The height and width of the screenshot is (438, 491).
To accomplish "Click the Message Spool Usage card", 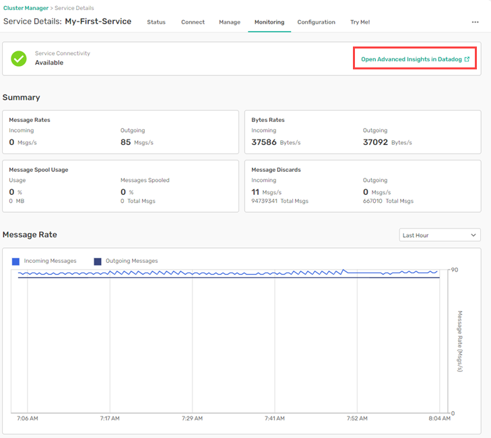I will click(x=121, y=186).
